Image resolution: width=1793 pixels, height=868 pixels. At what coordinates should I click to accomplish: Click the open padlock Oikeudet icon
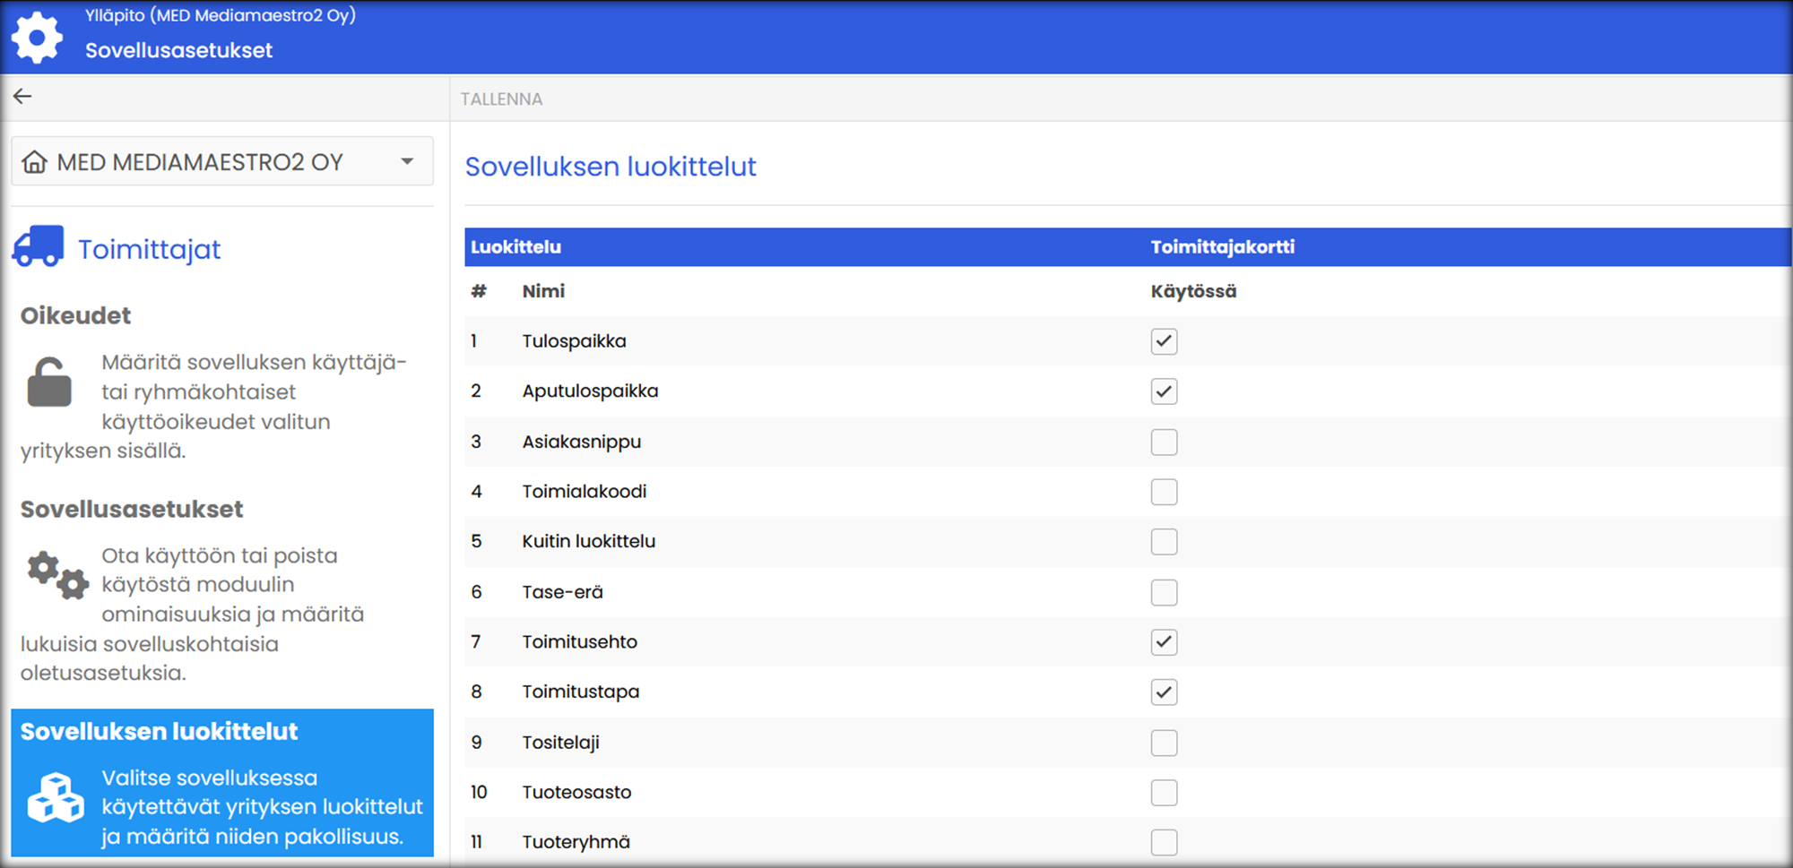(x=49, y=382)
